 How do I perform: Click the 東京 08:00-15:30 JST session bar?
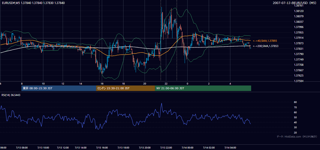click(x=59, y=88)
